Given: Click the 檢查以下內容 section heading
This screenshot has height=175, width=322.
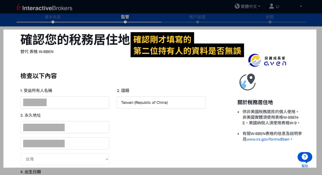Looking at the screenshot, I should (x=39, y=76).
